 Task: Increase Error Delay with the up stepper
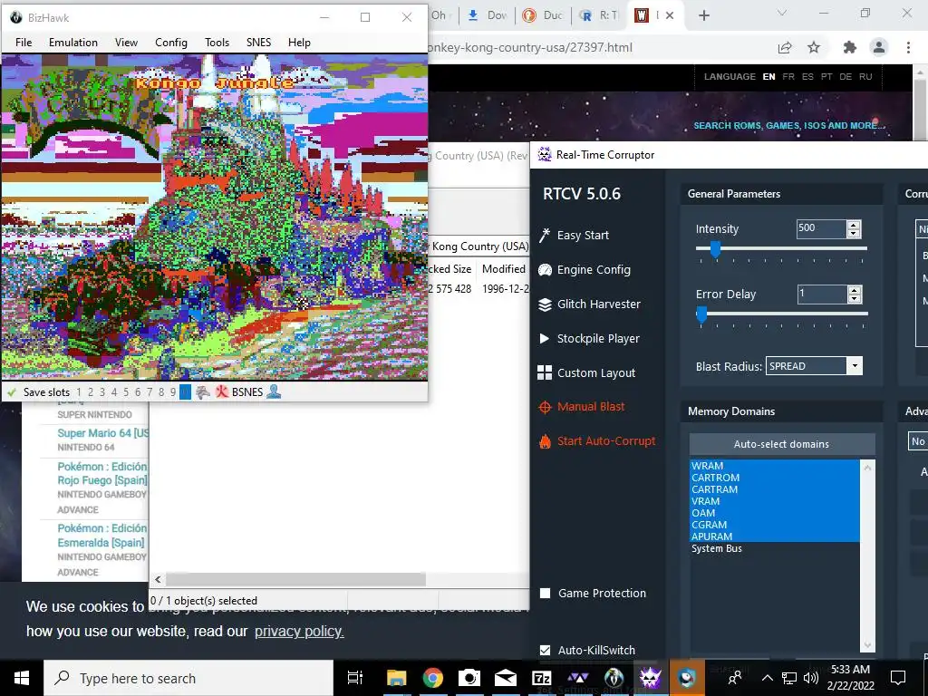tap(854, 290)
